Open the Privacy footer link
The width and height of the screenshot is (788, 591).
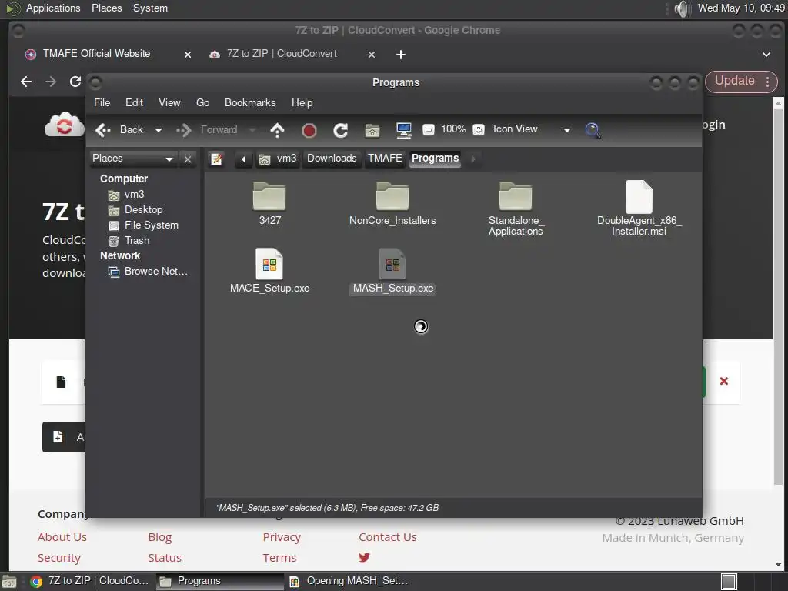(x=282, y=537)
